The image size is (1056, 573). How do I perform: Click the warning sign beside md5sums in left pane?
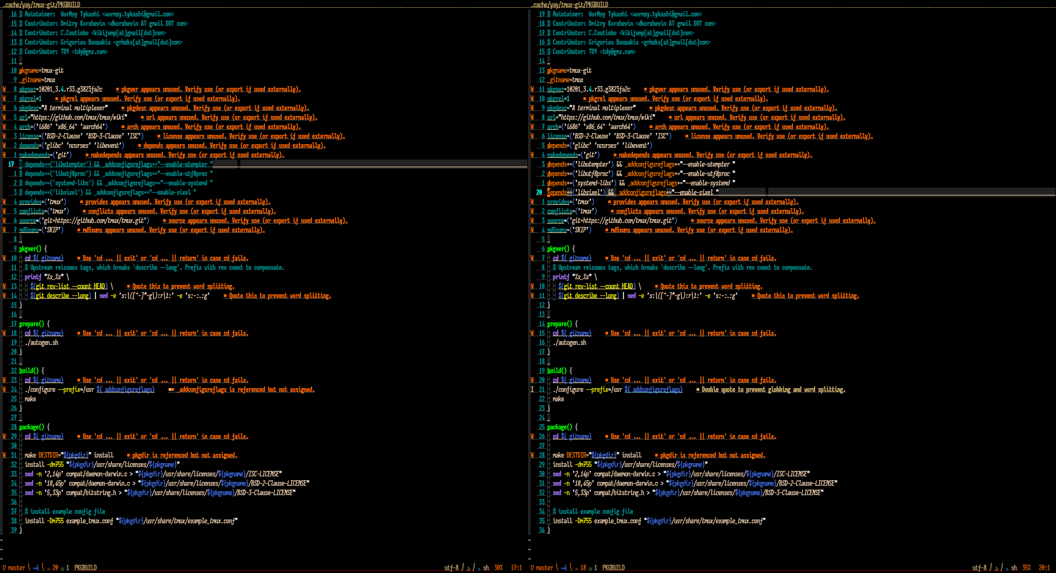click(x=4, y=230)
